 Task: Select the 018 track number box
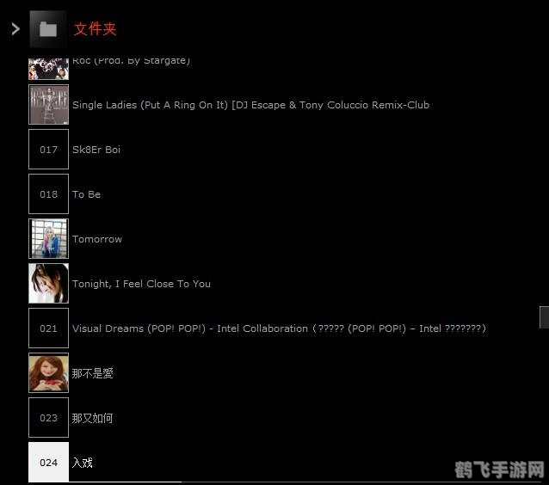click(48, 194)
